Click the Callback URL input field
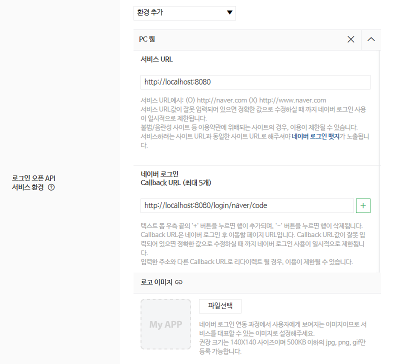The image size is (394, 364). pos(247,205)
